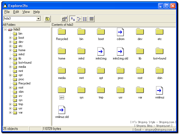The image size is (179, 134).
Task: Open the hda3 drive dropdown arrow
Action: point(38,18)
